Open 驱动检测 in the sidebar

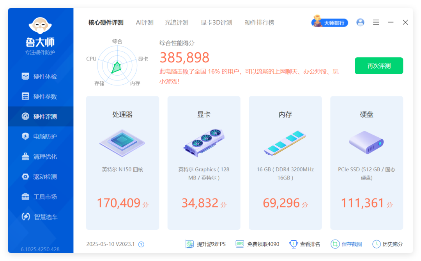[41, 177]
